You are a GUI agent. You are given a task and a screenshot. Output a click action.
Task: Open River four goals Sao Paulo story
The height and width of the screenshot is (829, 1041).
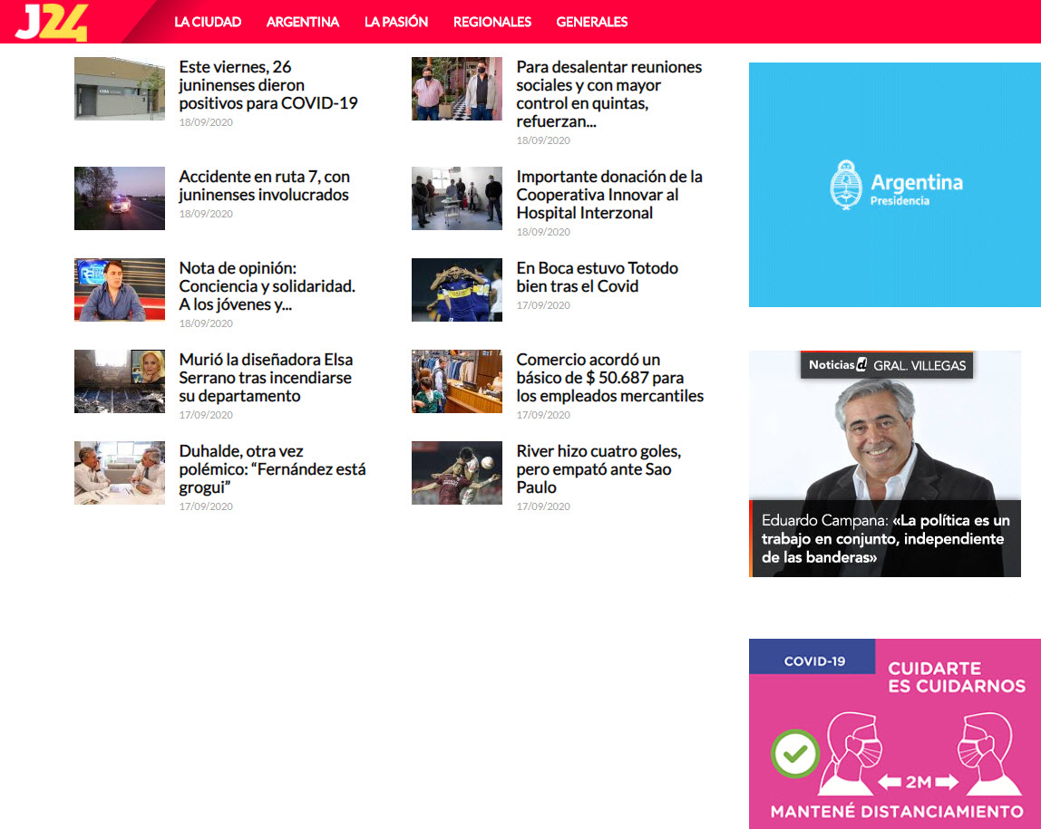(x=598, y=469)
